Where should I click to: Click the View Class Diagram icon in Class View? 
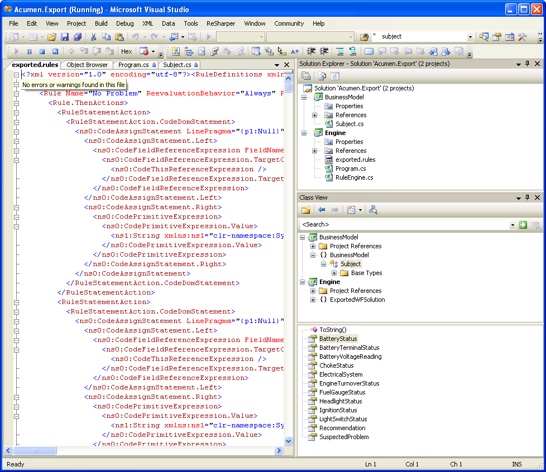pyautogui.click(x=373, y=210)
